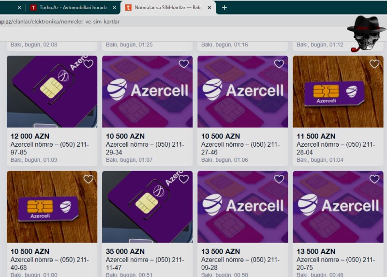Click the date 'Bakı, bugün, 01:25'
Screen dimensions: 387x277
[129, 45]
